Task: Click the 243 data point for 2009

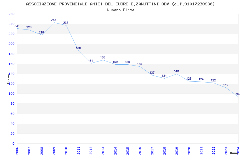Action: 54,23
